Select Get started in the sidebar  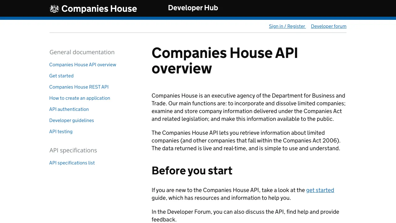61,76
